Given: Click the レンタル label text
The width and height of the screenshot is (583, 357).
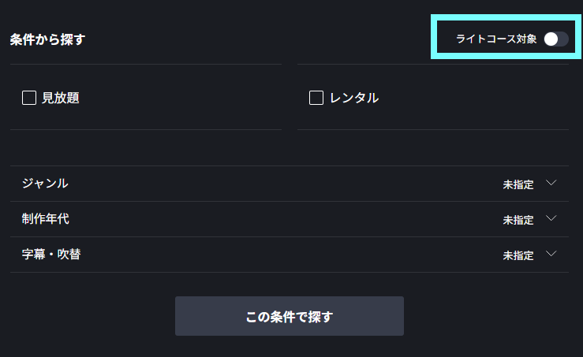Looking at the screenshot, I should tap(354, 98).
